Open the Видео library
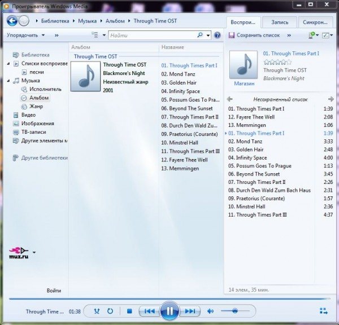The height and width of the screenshot is (325, 339). [x=28, y=115]
